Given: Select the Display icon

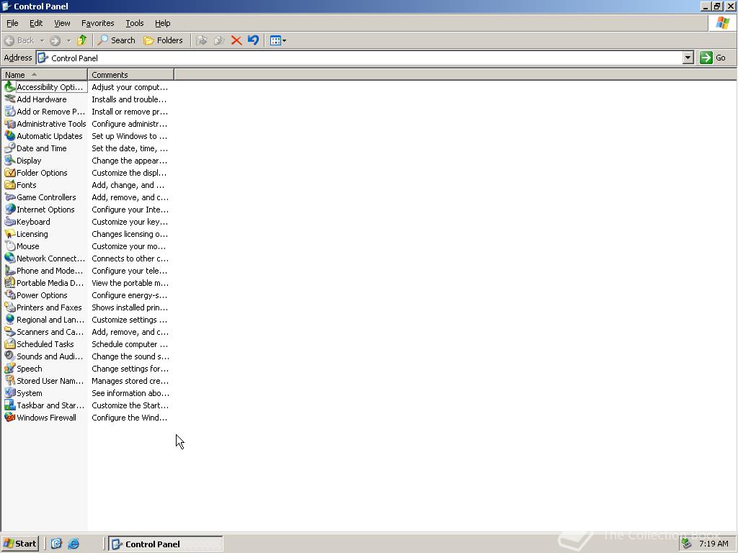Looking at the screenshot, I should pyautogui.click(x=10, y=161).
